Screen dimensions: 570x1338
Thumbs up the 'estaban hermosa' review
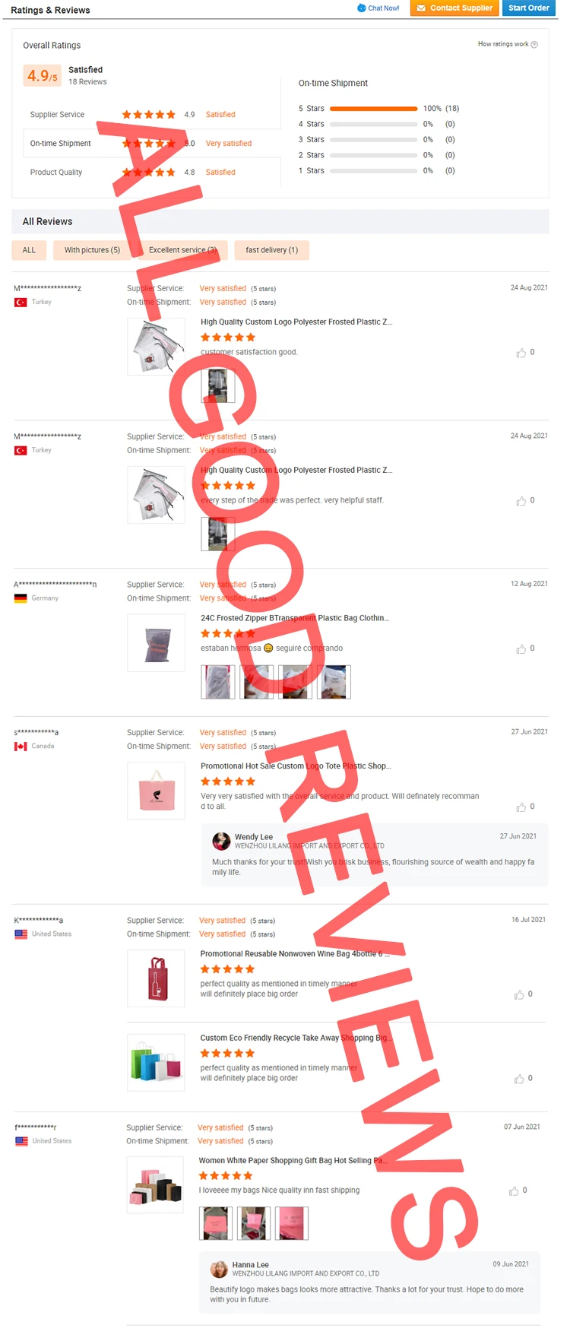click(x=521, y=649)
